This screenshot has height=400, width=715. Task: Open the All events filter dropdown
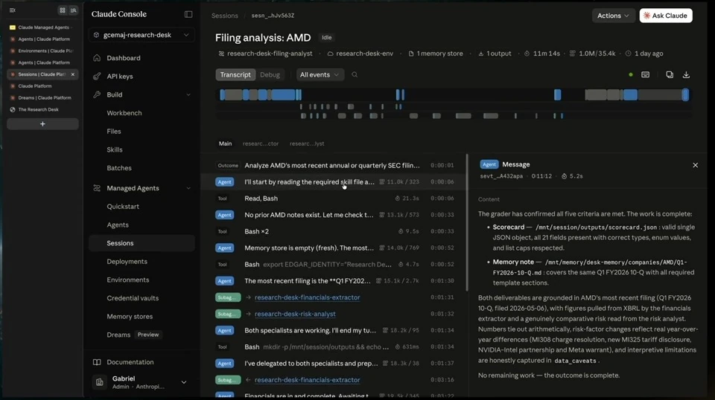[x=320, y=74]
